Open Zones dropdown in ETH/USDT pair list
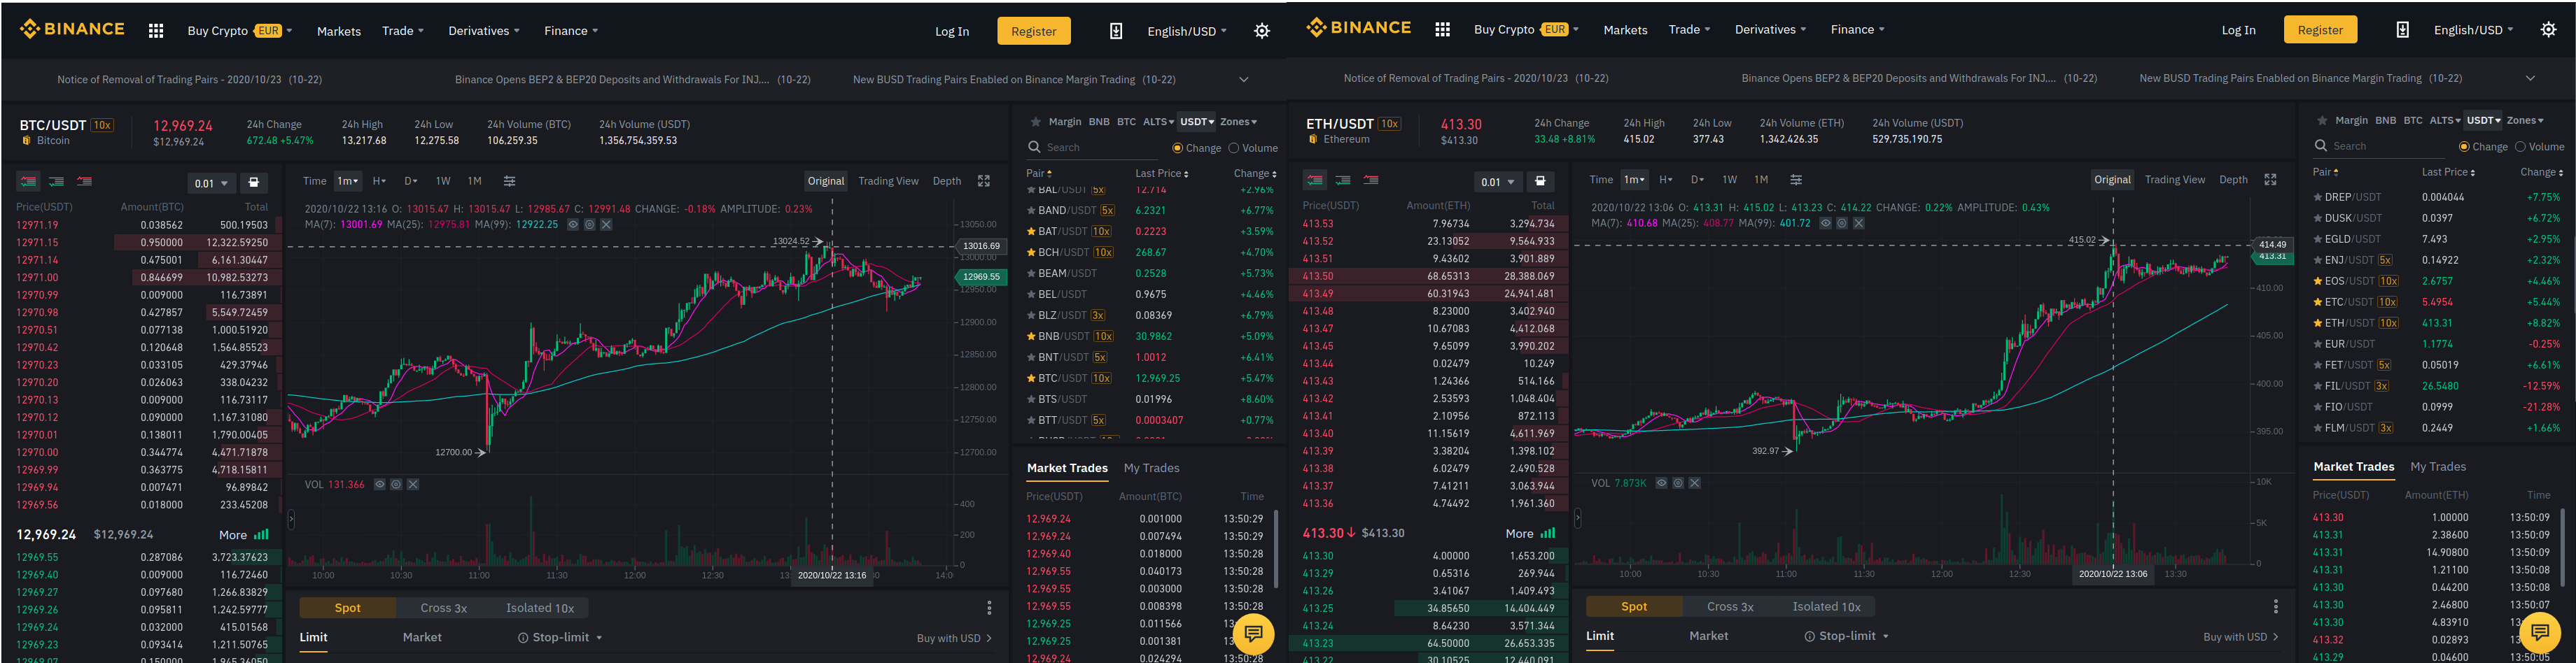This screenshot has width=2576, height=663. pyautogui.click(x=2524, y=121)
